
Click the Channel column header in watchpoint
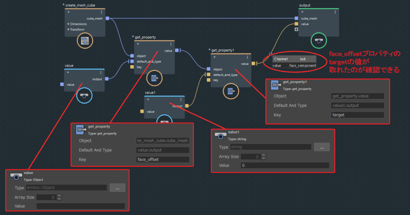point(281,59)
